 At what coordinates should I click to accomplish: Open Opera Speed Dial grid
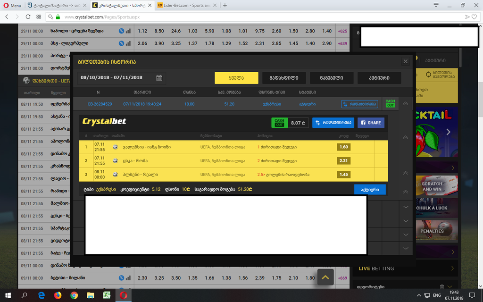[39, 17]
